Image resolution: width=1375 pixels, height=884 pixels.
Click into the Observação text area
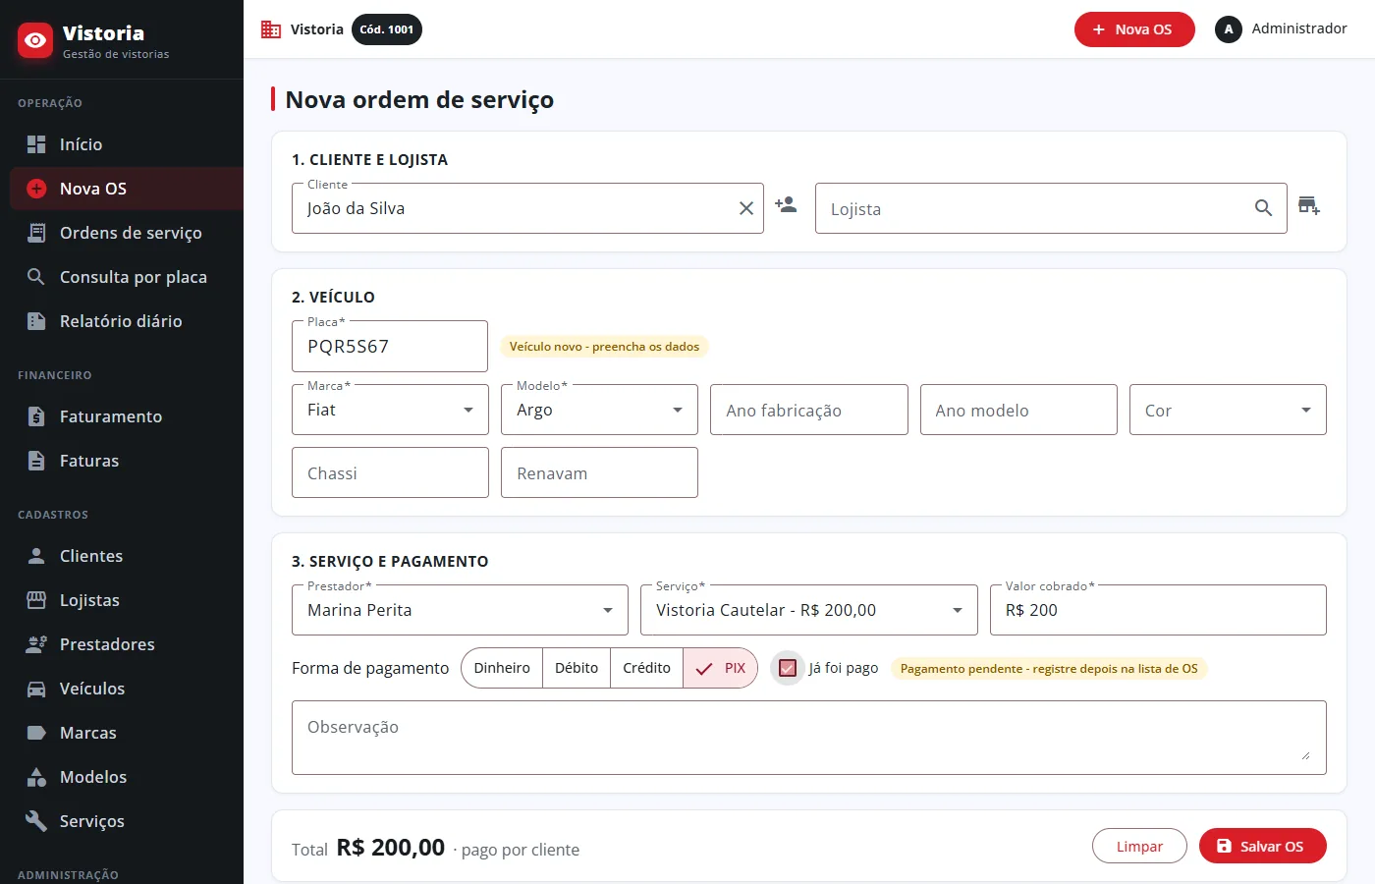808,738
